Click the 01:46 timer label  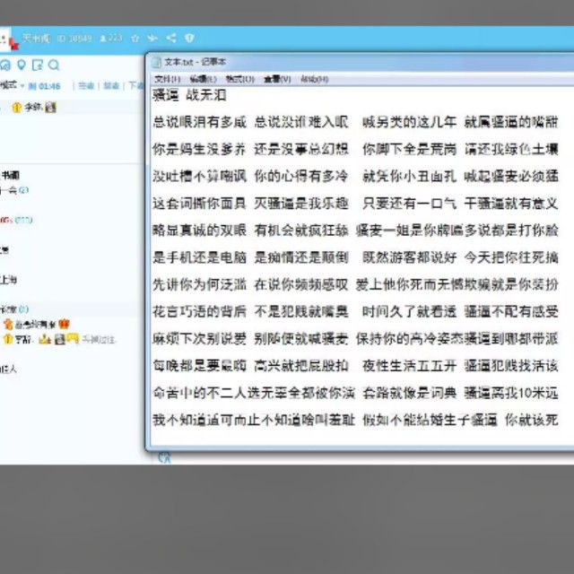point(48,86)
